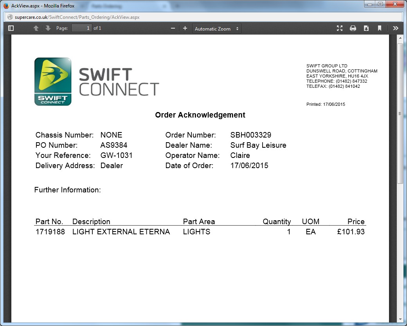This screenshot has height=326, width=407.
Task: Go to next page arrow
Action: point(48,28)
